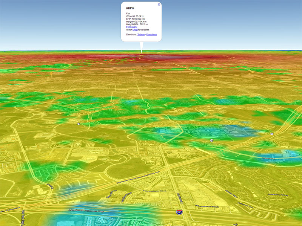Click the route 114 highway shield
Screen dimensions: 302x226
click(x=212, y=140)
